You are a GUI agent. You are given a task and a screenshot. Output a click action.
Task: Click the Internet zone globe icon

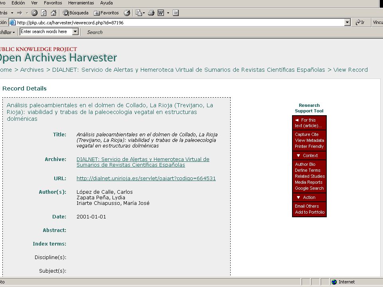coord(334,282)
